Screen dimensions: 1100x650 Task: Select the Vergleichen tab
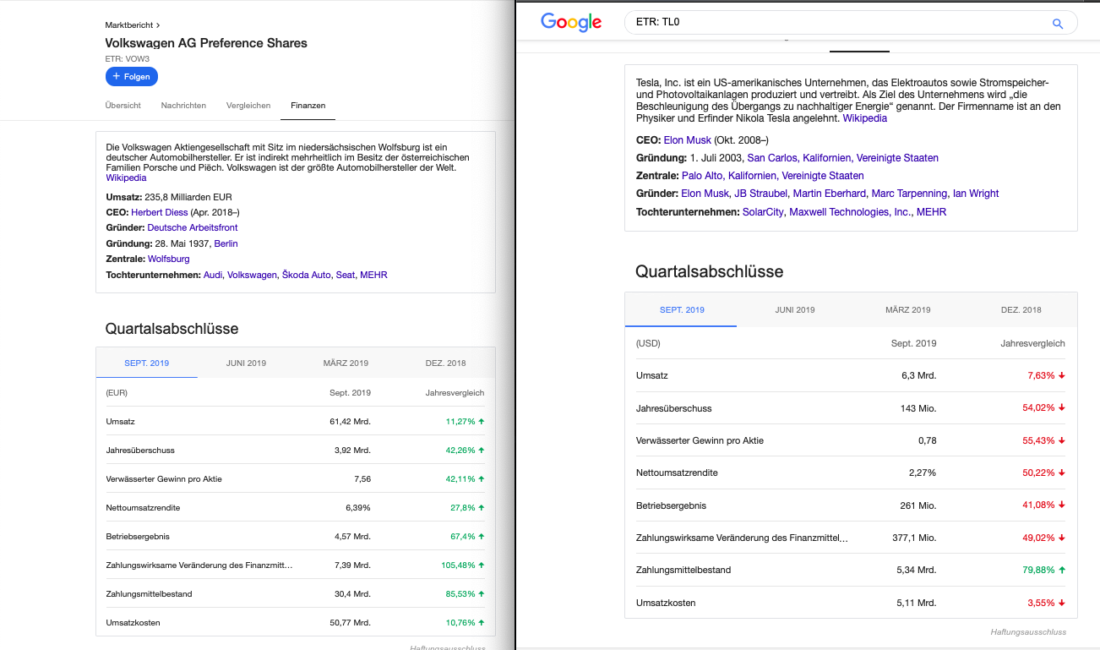[248, 106]
